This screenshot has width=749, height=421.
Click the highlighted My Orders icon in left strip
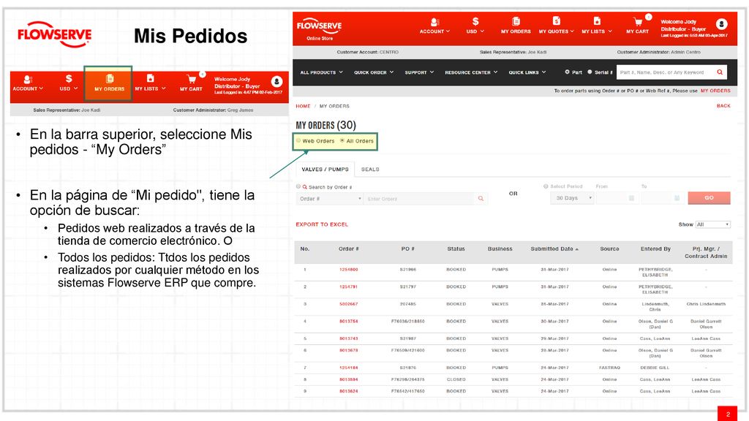(110, 79)
